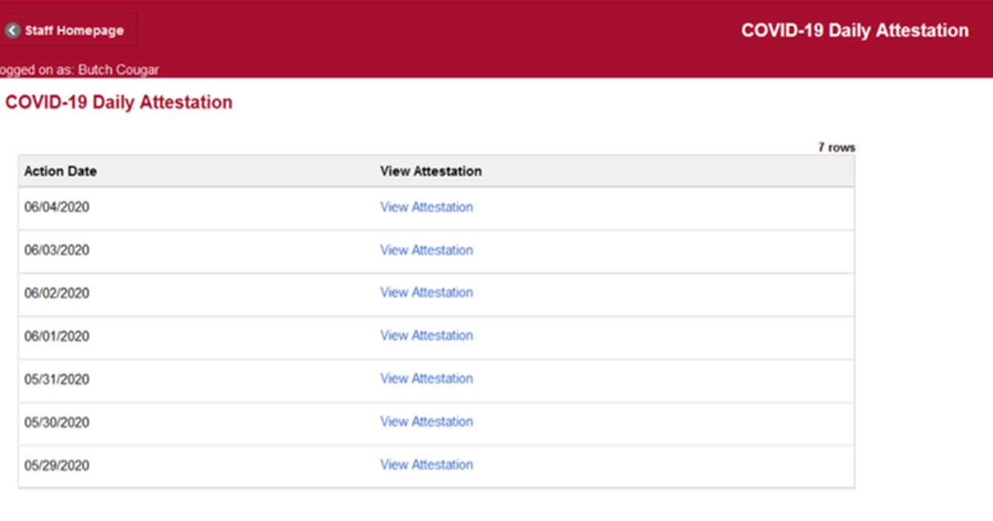Select the 06/02/2020 date cell

[57, 293]
